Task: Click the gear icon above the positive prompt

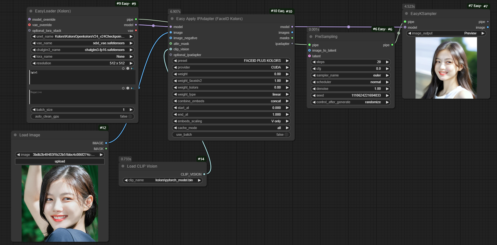Action: pyautogui.click(x=128, y=68)
